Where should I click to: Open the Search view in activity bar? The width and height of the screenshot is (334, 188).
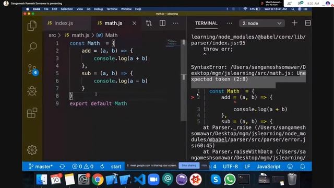32,47
